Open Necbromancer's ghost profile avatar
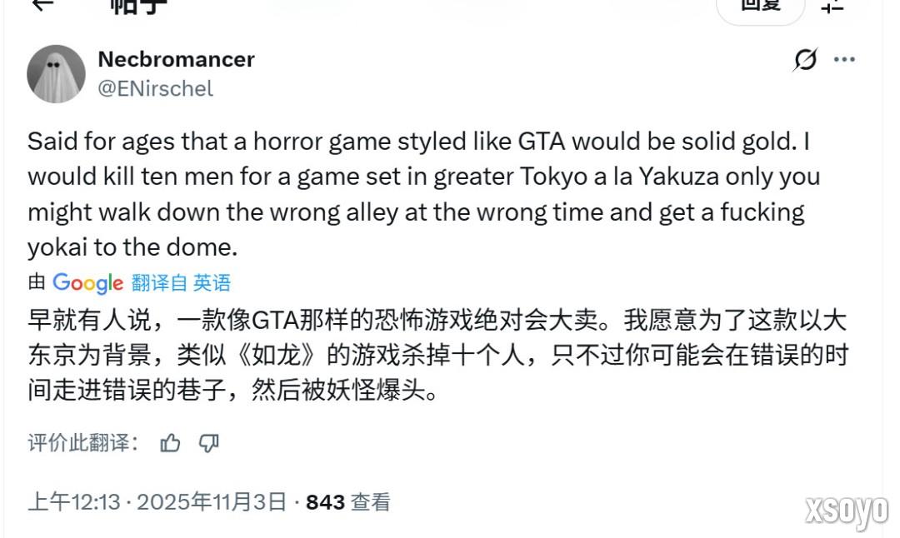 pos(55,72)
